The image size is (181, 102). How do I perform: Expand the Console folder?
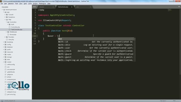(5, 15)
